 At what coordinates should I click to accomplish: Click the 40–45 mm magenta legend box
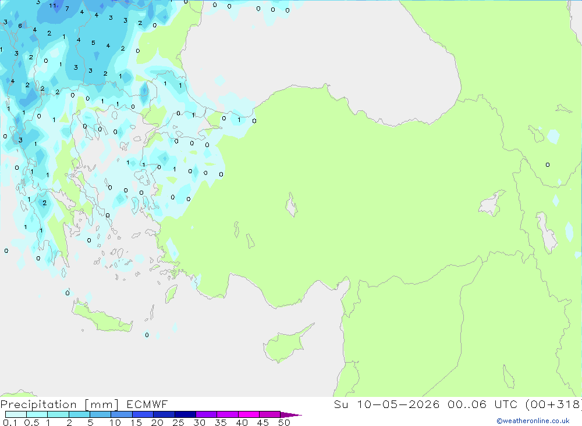click(x=249, y=414)
